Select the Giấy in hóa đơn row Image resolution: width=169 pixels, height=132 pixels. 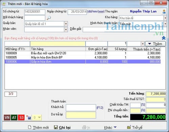coord(82,62)
